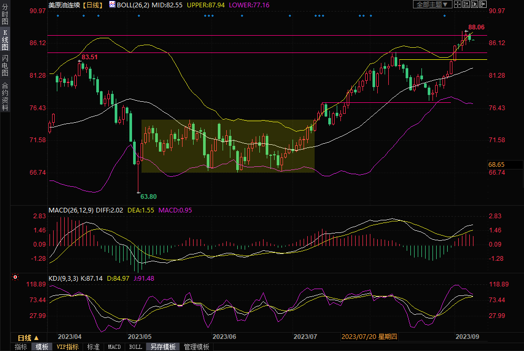Click the red KDJ panel marker icon
The width and height of the screenshot is (524, 351).
(15, 277)
